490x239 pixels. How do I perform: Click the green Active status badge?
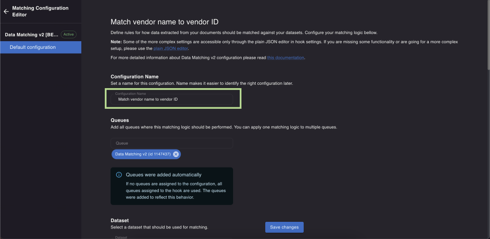pos(68,34)
